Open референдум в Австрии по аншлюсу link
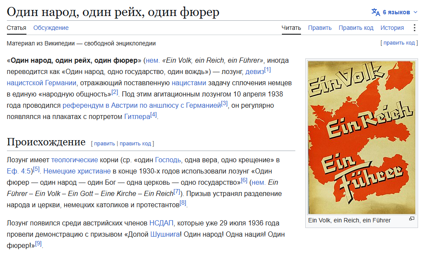Image resolution: width=425 pixels, height=257 pixels. 142,105
